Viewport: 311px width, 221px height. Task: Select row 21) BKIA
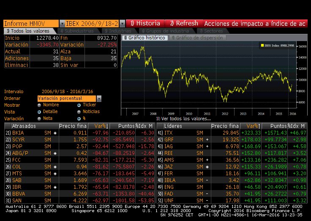click(x=80, y=133)
